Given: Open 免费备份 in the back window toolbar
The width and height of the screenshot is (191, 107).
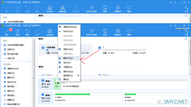Looking at the screenshot, I should [x=118, y=9].
